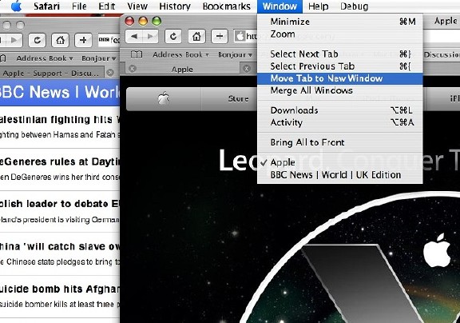This screenshot has width=460, height=323.
Task: Reload page in front Apple window
Action: pyautogui.click(x=173, y=37)
